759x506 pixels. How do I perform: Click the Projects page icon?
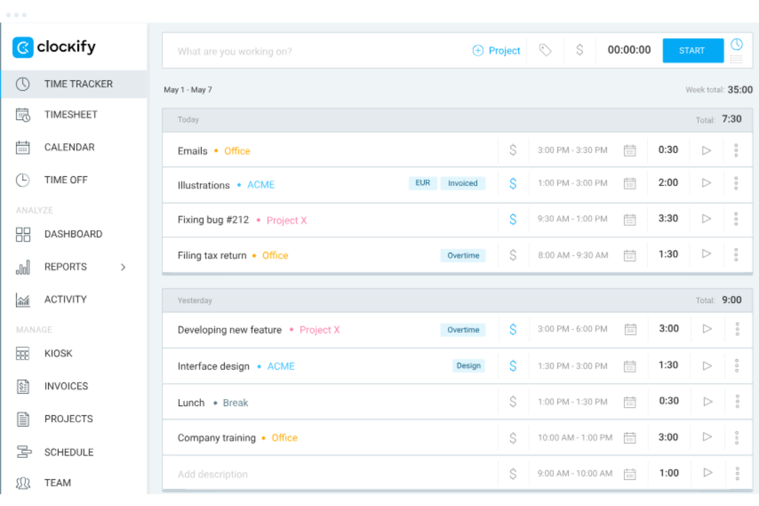click(23, 419)
